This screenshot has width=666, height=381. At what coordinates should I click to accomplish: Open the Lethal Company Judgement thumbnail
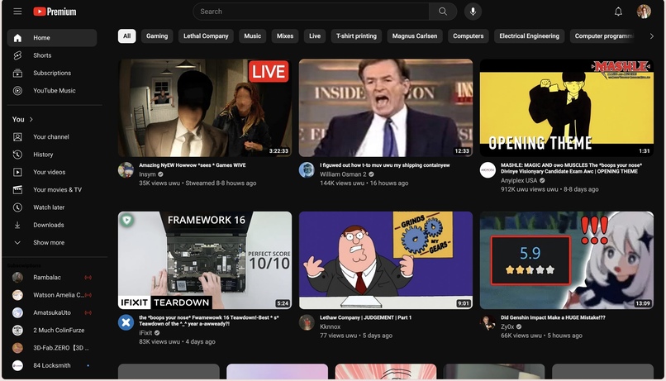pyautogui.click(x=386, y=260)
